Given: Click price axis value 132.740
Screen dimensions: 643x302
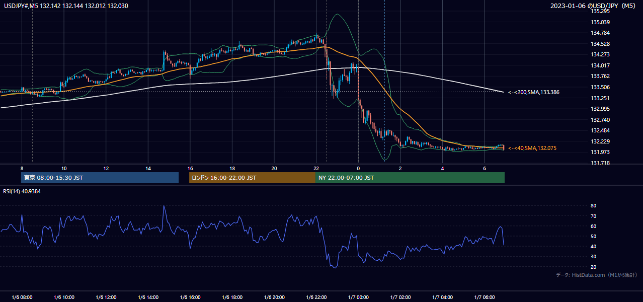Looking at the screenshot, I should pyautogui.click(x=600, y=120).
